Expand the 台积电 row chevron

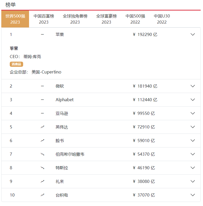tap(193, 195)
